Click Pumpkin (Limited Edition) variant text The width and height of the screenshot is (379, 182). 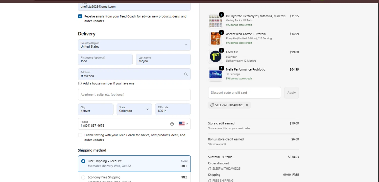[249, 38]
